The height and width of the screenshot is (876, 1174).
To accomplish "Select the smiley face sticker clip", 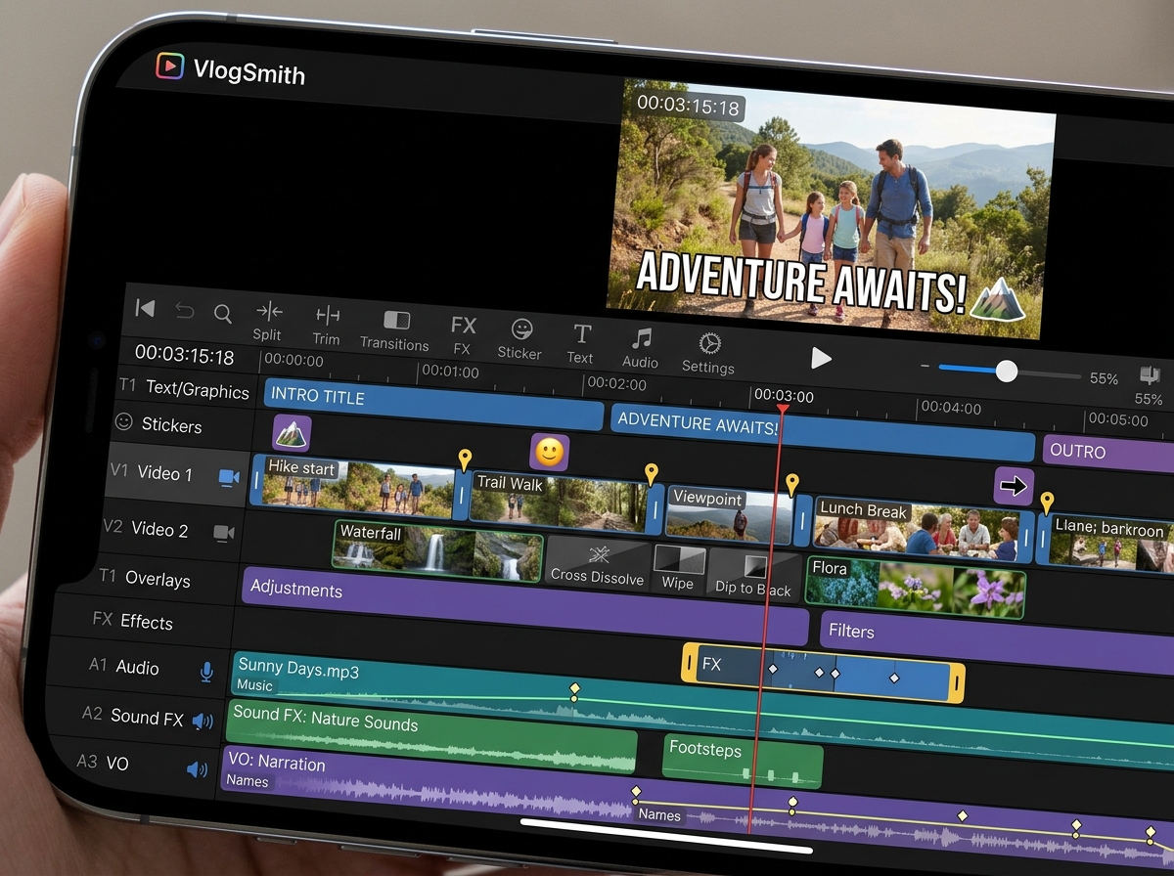I will click(550, 453).
